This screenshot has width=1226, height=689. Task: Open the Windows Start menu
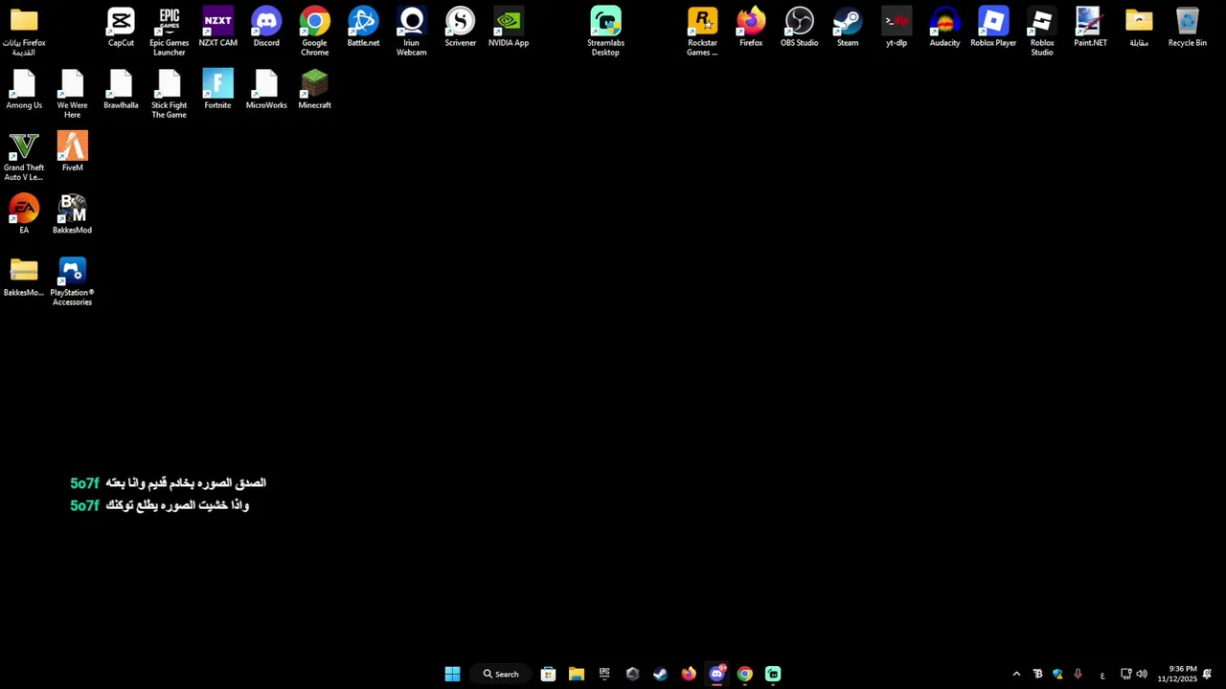(452, 674)
